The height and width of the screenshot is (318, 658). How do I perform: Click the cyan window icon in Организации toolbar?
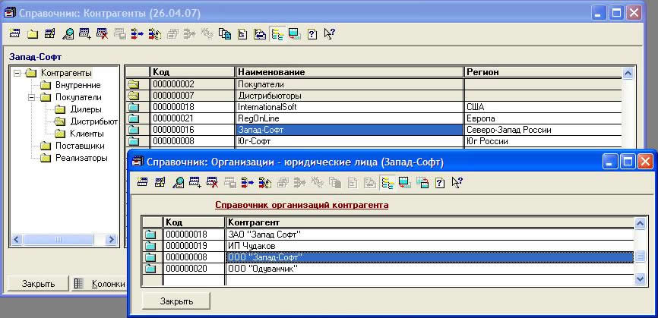(x=404, y=182)
